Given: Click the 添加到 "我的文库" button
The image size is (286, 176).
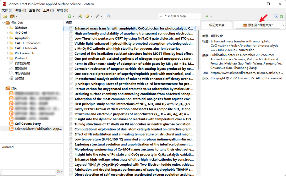Looking at the screenshot, I should [258, 25].
